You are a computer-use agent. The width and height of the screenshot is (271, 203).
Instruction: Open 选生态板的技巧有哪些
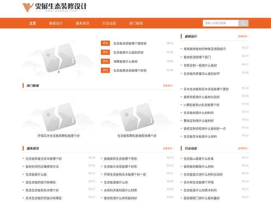[41, 182]
